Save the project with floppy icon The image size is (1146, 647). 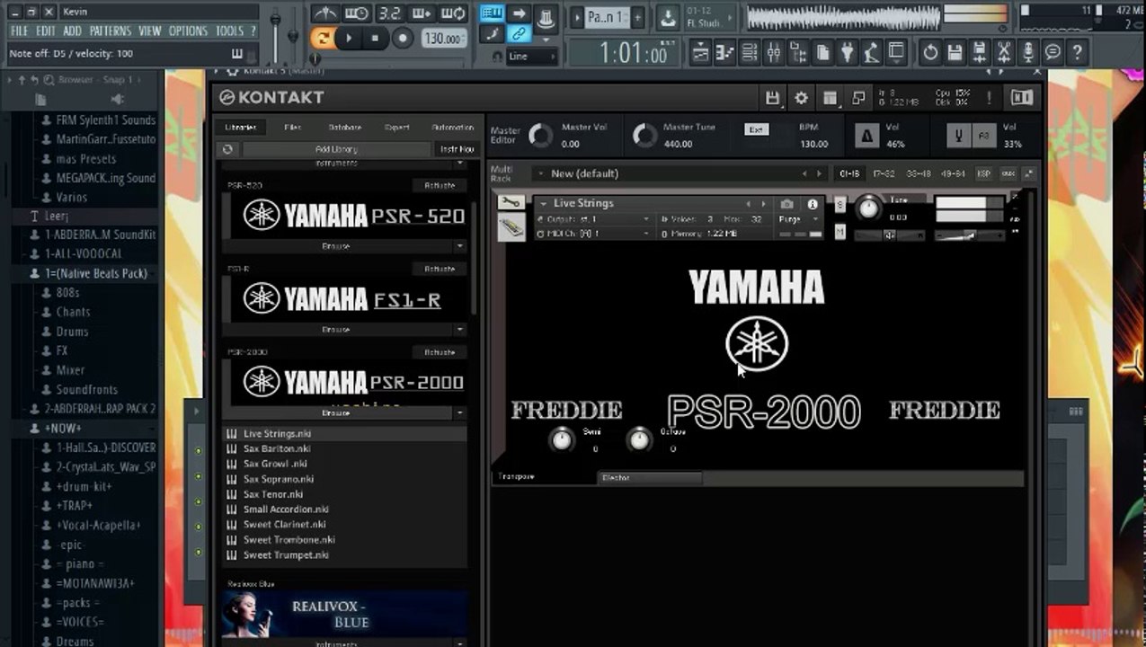click(x=955, y=52)
